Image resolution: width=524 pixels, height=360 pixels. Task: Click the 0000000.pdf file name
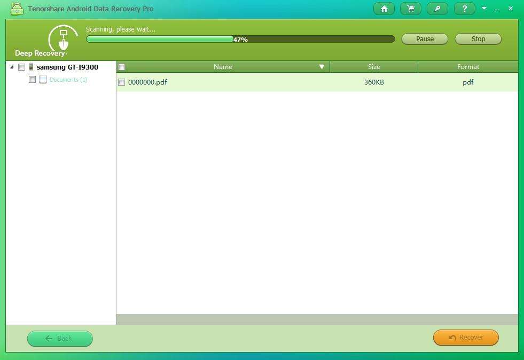click(147, 82)
